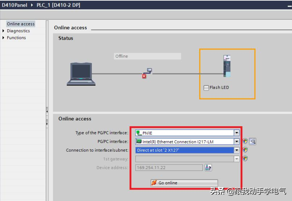Click the Device address field 169.254.11.22

[x=169, y=168]
